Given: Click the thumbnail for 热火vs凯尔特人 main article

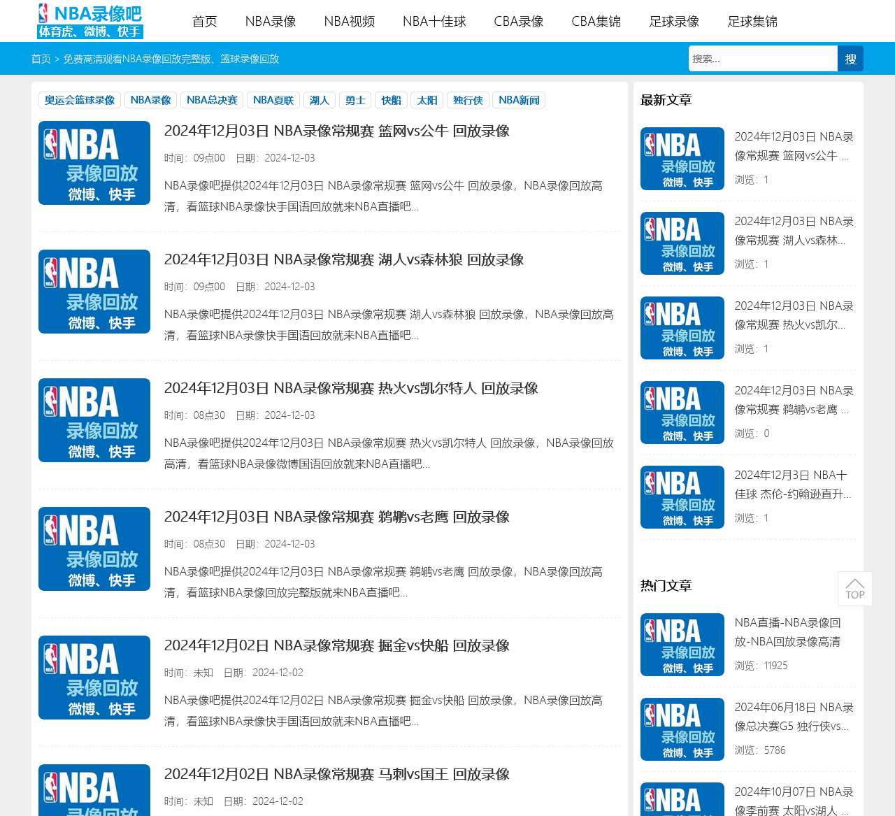Looking at the screenshot, I should pos(94,420).
